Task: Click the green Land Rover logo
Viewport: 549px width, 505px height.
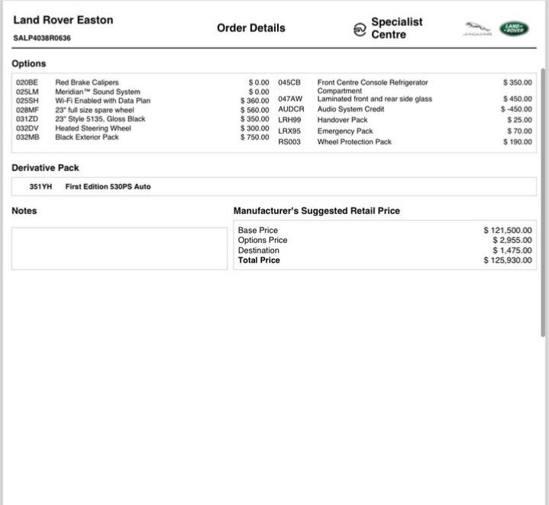Action: [x=514, y=29]
